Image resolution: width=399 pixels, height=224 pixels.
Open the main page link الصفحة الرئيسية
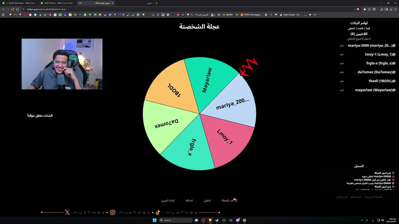pos(373,197)
